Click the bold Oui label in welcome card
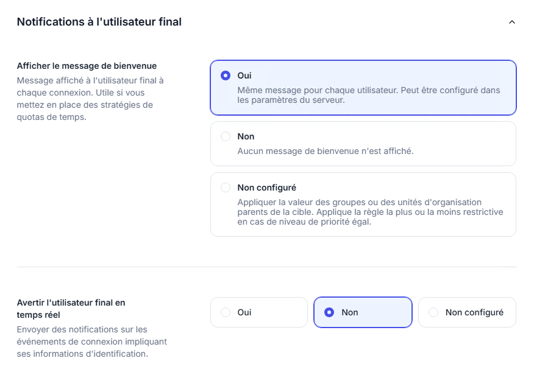The image size is (534, 375). point(244,76)
